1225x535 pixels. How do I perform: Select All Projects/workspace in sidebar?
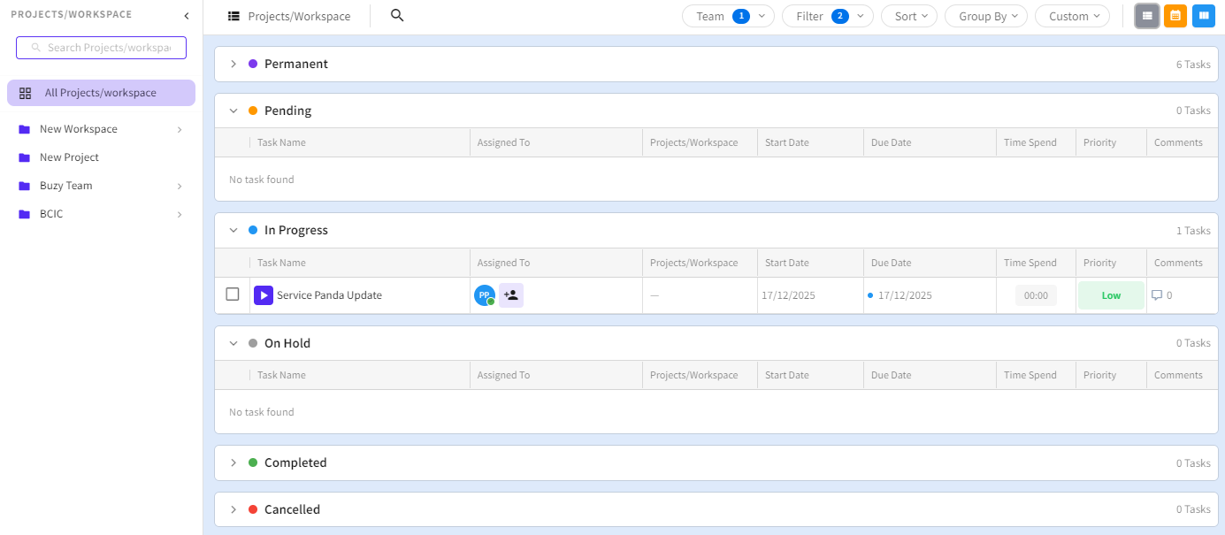tap(101, 93)
